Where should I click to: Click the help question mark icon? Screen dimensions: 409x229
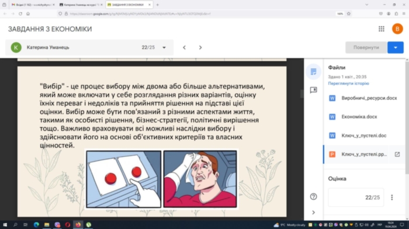point(313,196)
